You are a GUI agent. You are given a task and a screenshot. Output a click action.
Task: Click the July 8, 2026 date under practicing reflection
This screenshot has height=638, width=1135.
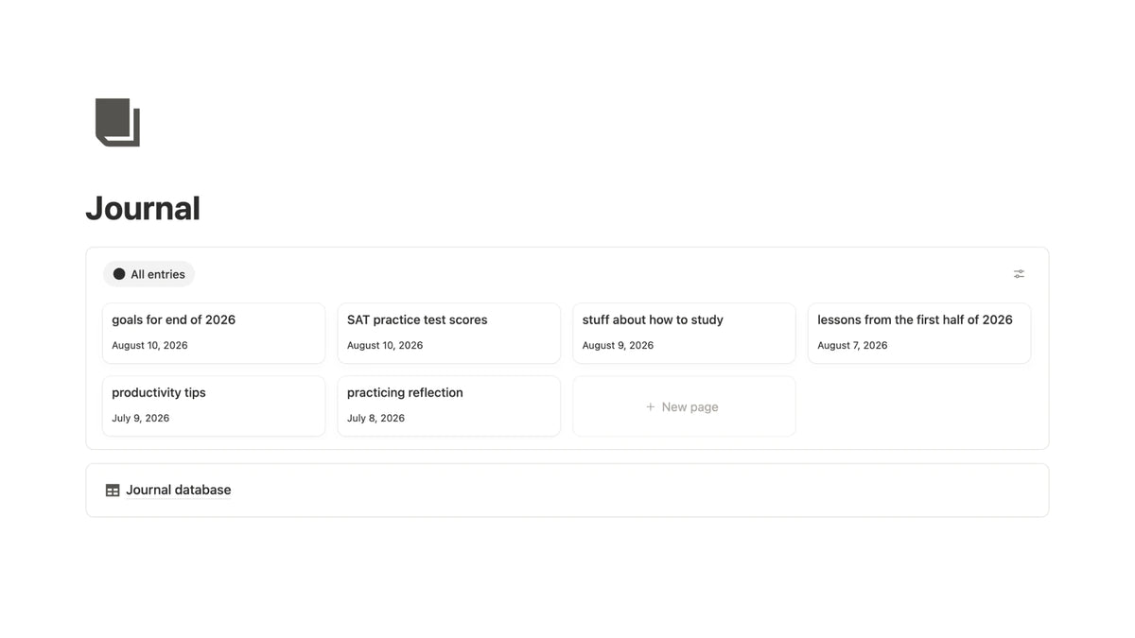(x=375, y=418)
